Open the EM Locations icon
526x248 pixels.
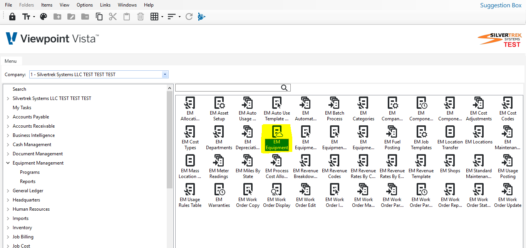point(479,135)
